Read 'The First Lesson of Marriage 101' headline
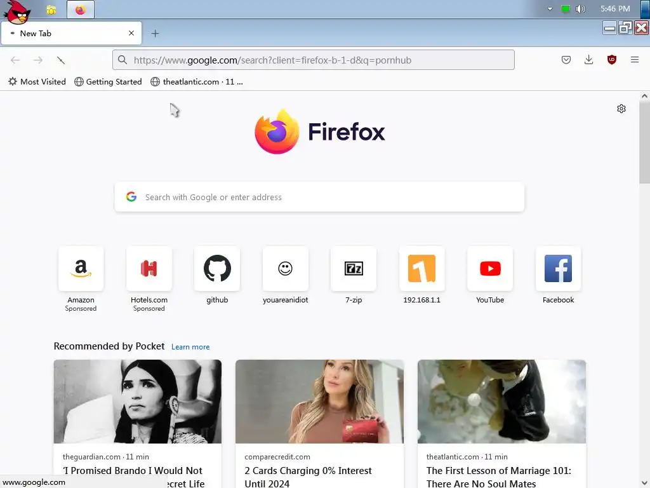Screen dimensions: 650x488 [x=499, y=471]
